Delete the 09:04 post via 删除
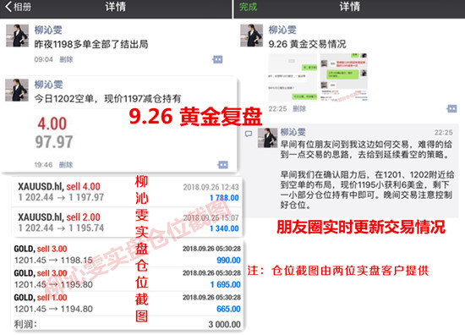Viewport: 465px width, 335px height. click(x=66, y=60)
